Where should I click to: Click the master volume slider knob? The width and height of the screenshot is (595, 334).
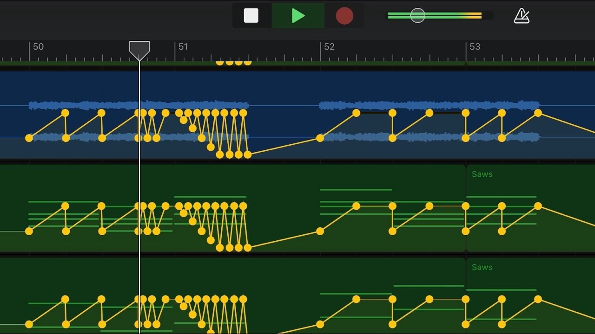(x=417, y=15)
